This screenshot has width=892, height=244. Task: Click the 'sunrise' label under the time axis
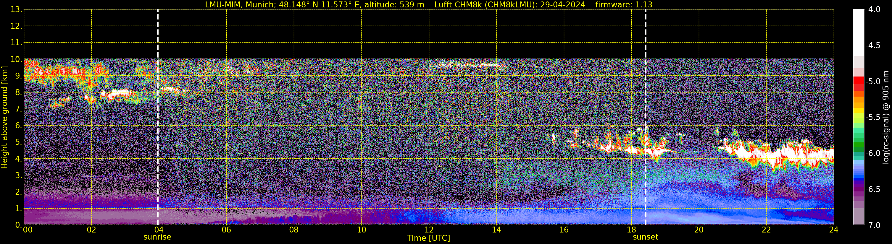pos(157,237)
